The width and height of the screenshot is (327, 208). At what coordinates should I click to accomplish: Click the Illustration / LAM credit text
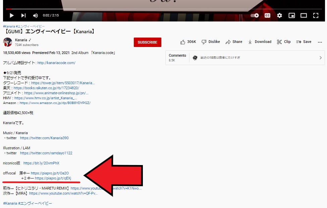17,148
